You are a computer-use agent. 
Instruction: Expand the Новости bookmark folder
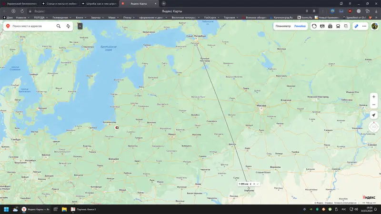coord(21,17)
